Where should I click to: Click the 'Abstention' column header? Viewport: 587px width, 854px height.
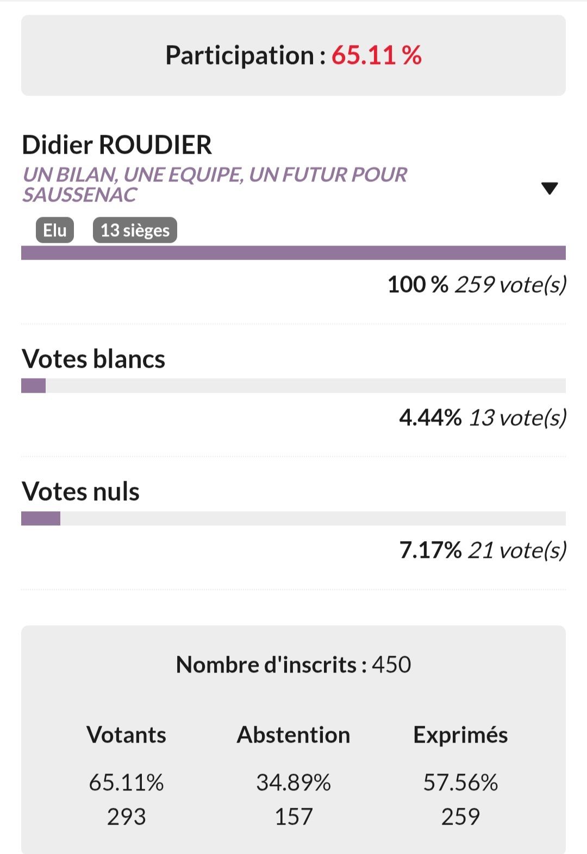tap(293, 735)
